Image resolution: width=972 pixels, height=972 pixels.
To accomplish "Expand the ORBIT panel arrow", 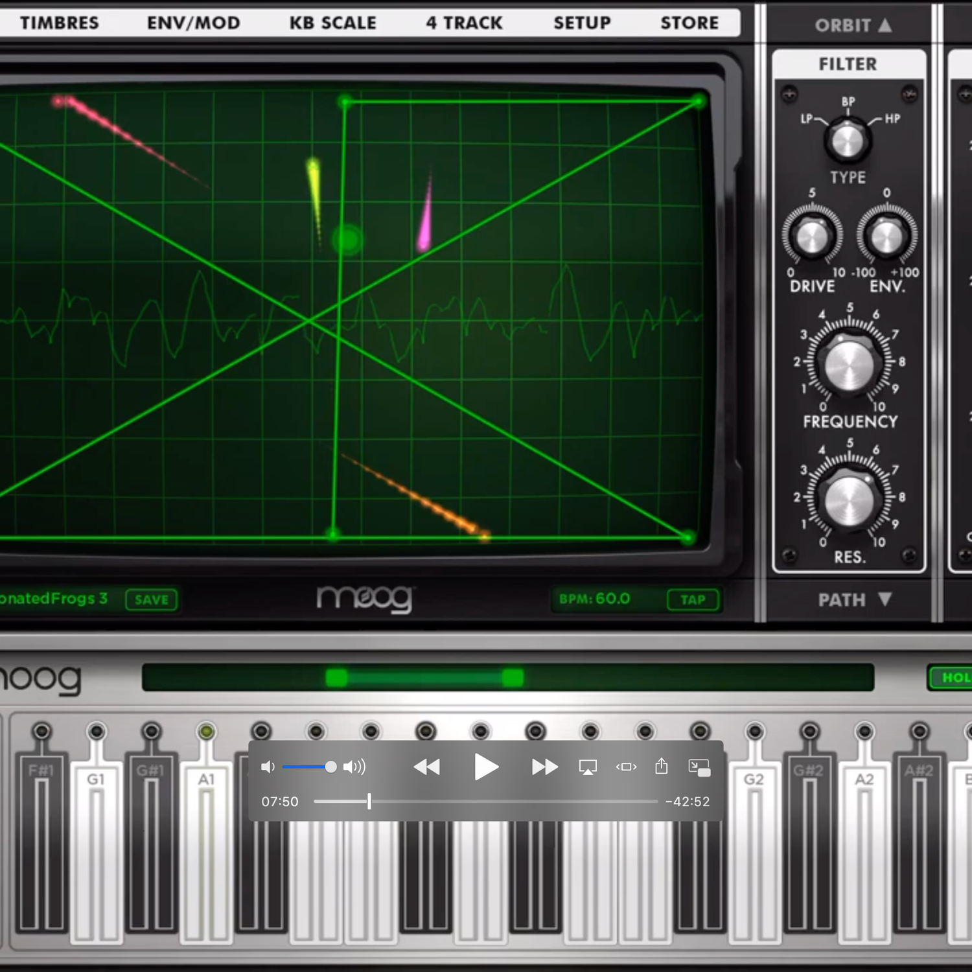I will coord(885,25).
